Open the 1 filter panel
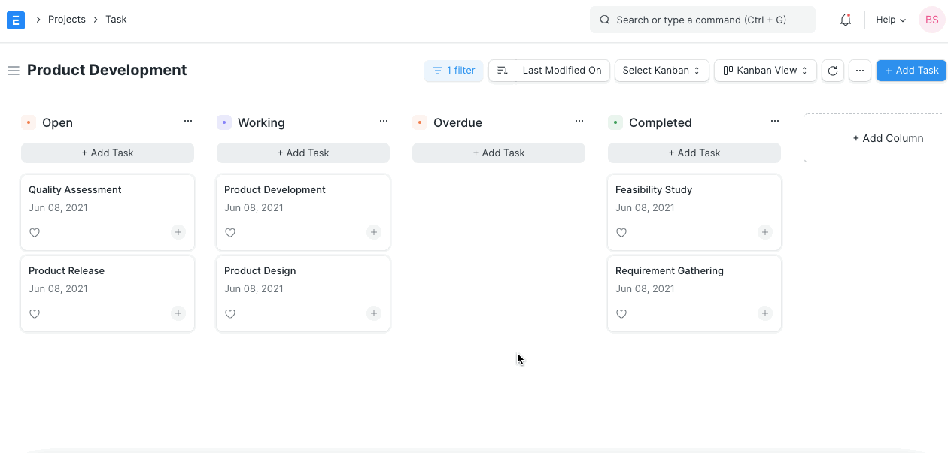The width and height of the screenshot is (948, 453). tap(453, 70)
